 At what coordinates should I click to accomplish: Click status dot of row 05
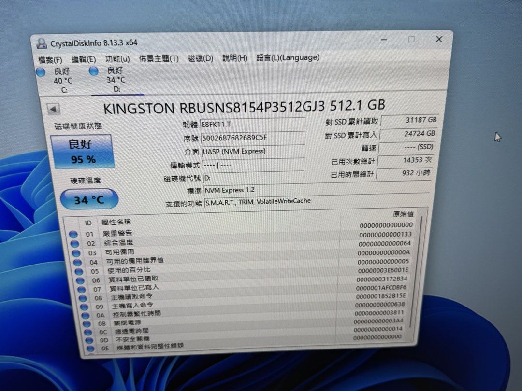pos(79,271)
